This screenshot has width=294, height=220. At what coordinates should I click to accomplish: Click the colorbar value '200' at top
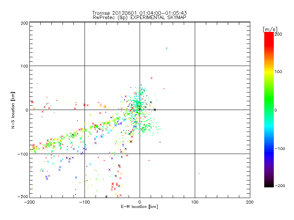click(278, 34)
